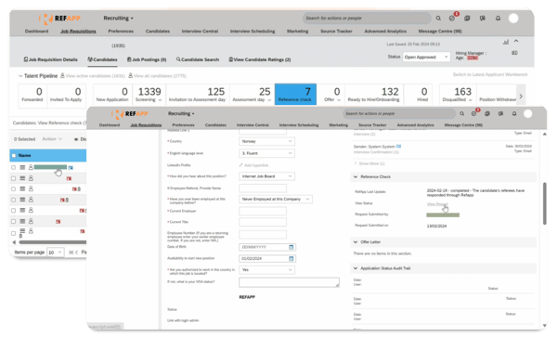Open the Status Open Approved dropdown
The height and width of the screenshot is (337, 557).
tap(426, 57)
